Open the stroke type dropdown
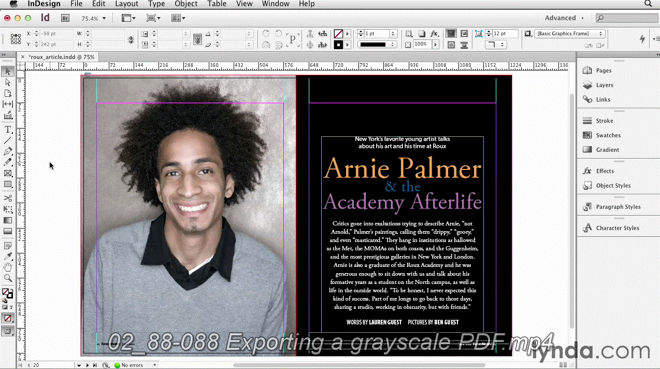 pos(378,45)
